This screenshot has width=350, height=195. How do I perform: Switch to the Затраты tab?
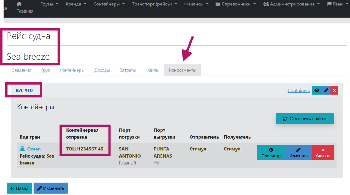pos(128,70)
